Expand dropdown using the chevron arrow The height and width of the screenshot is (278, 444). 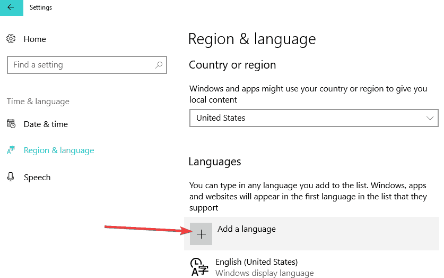[430, 118]
